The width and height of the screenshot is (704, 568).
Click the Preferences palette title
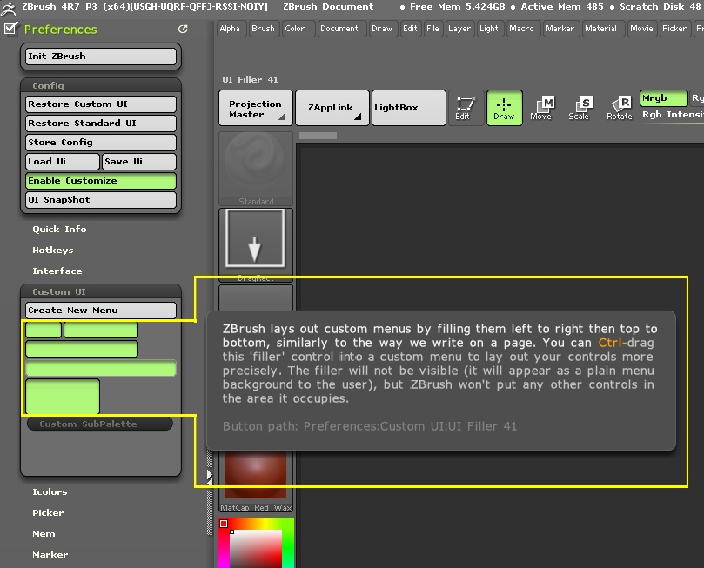point(61,30)
